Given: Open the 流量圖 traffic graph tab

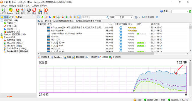Looking at the screenshot, I should tap(103, 57).
